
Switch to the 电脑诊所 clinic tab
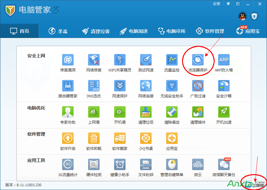(172, 31)
